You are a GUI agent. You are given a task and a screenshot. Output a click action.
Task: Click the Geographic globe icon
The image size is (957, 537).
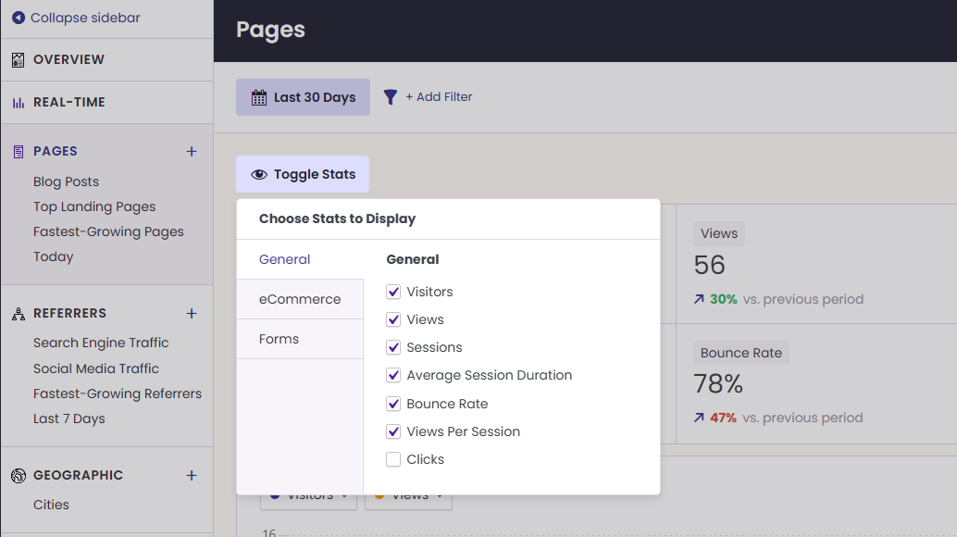19,475
